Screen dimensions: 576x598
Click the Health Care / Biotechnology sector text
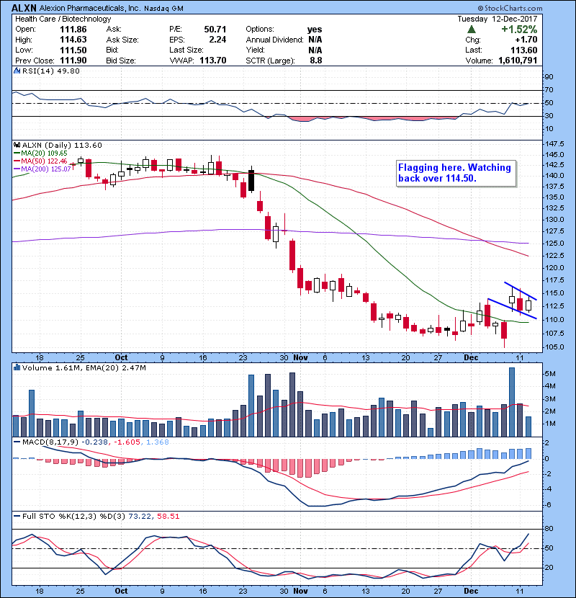63,19
